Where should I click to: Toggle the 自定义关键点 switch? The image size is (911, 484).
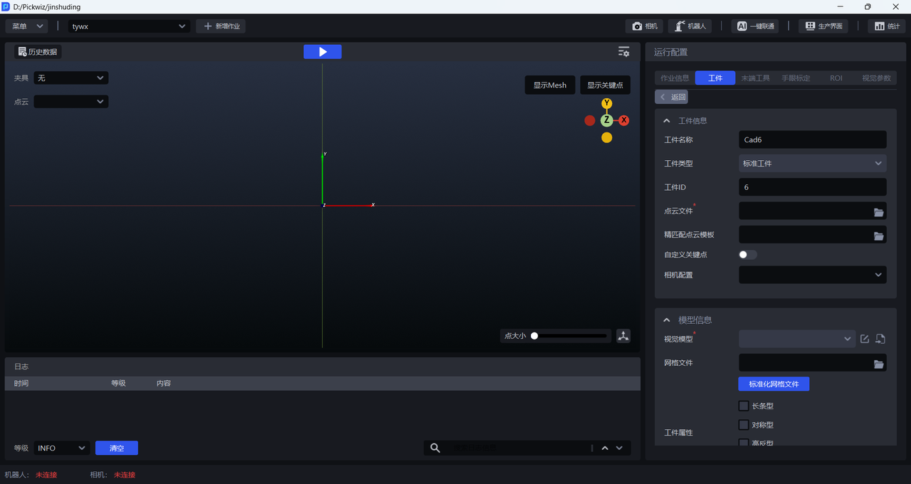tap(747, 255)
